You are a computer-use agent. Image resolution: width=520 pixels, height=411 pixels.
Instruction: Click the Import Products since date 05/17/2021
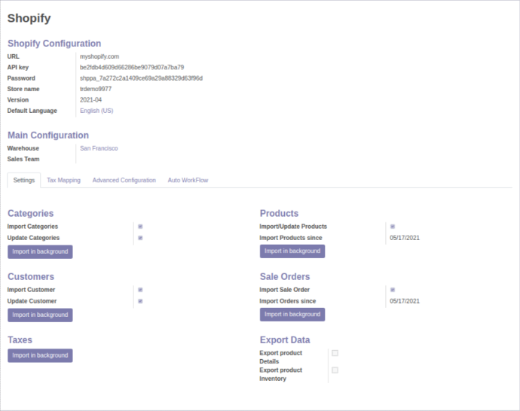point(405,238)
